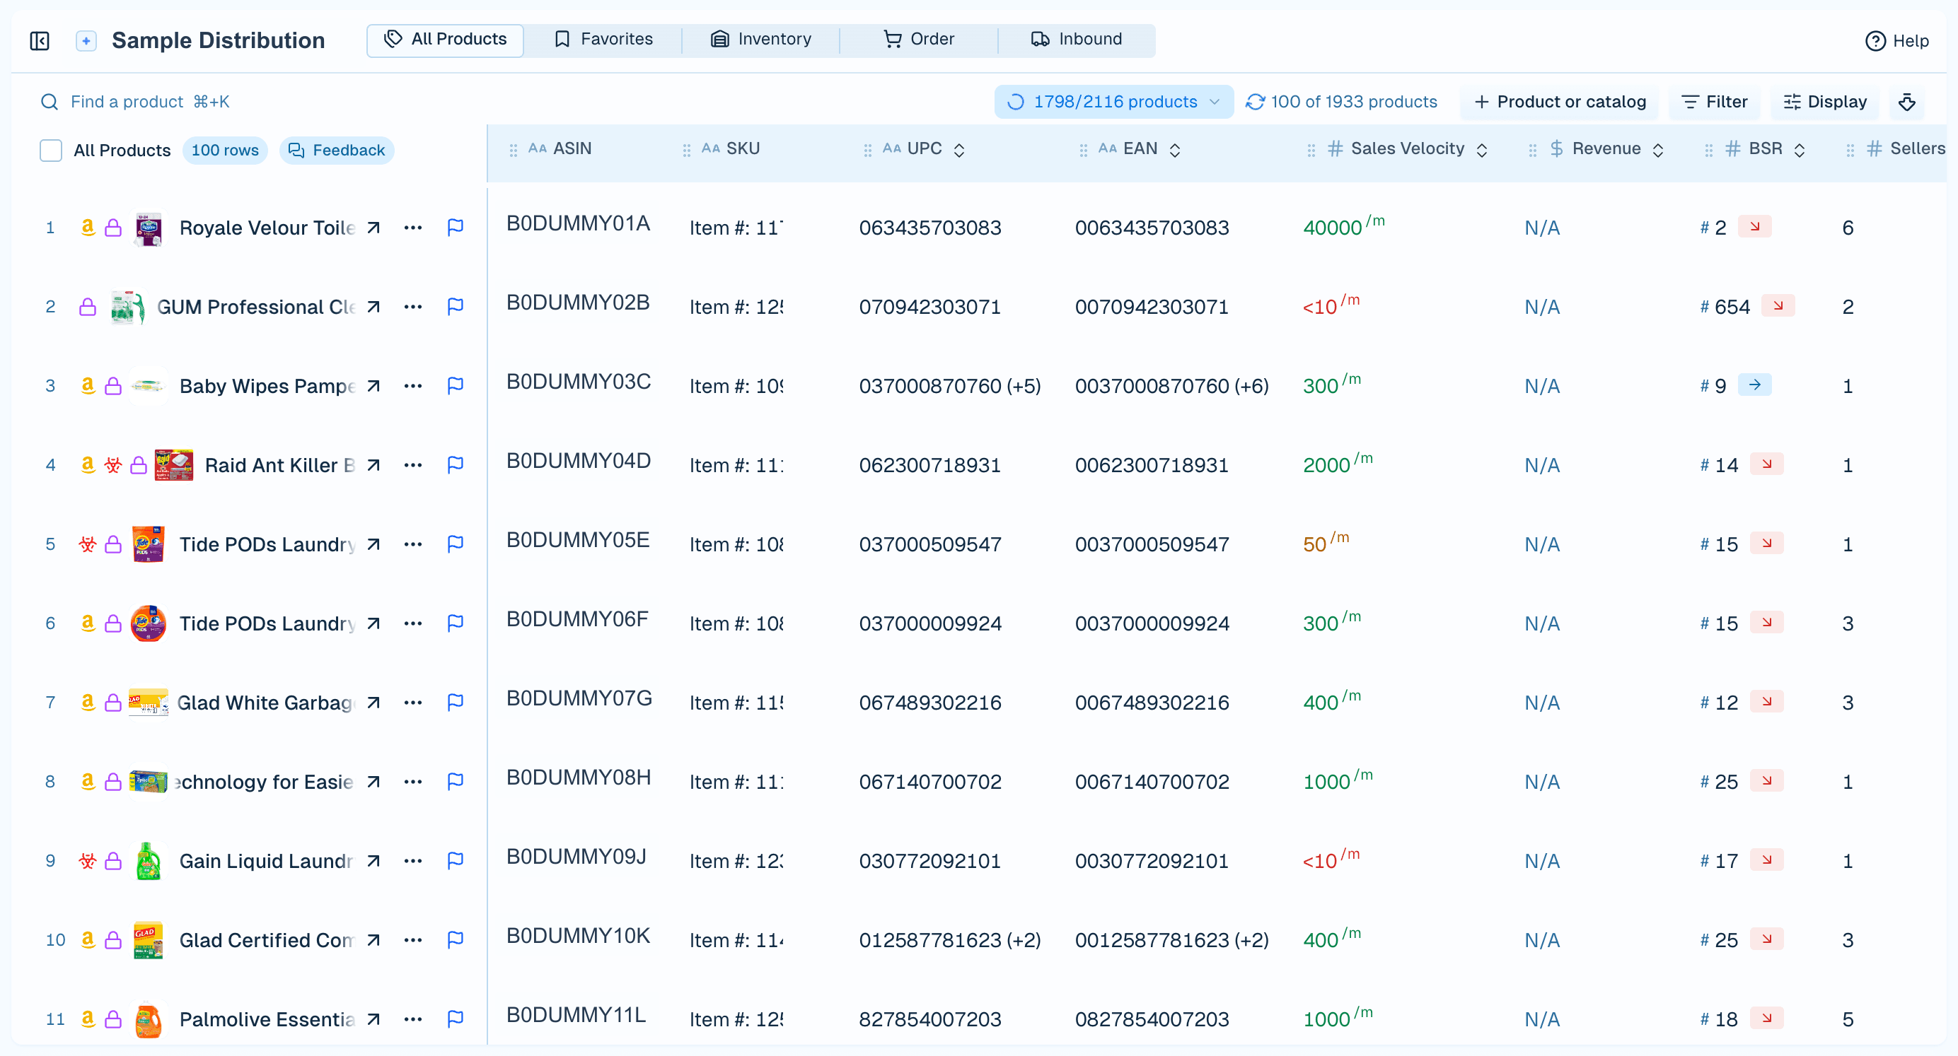The height and width of the screenshot is (1056, 1958).
Task: Open more options for Gain Liquid Laundry row
Action: tap(412, 861)
